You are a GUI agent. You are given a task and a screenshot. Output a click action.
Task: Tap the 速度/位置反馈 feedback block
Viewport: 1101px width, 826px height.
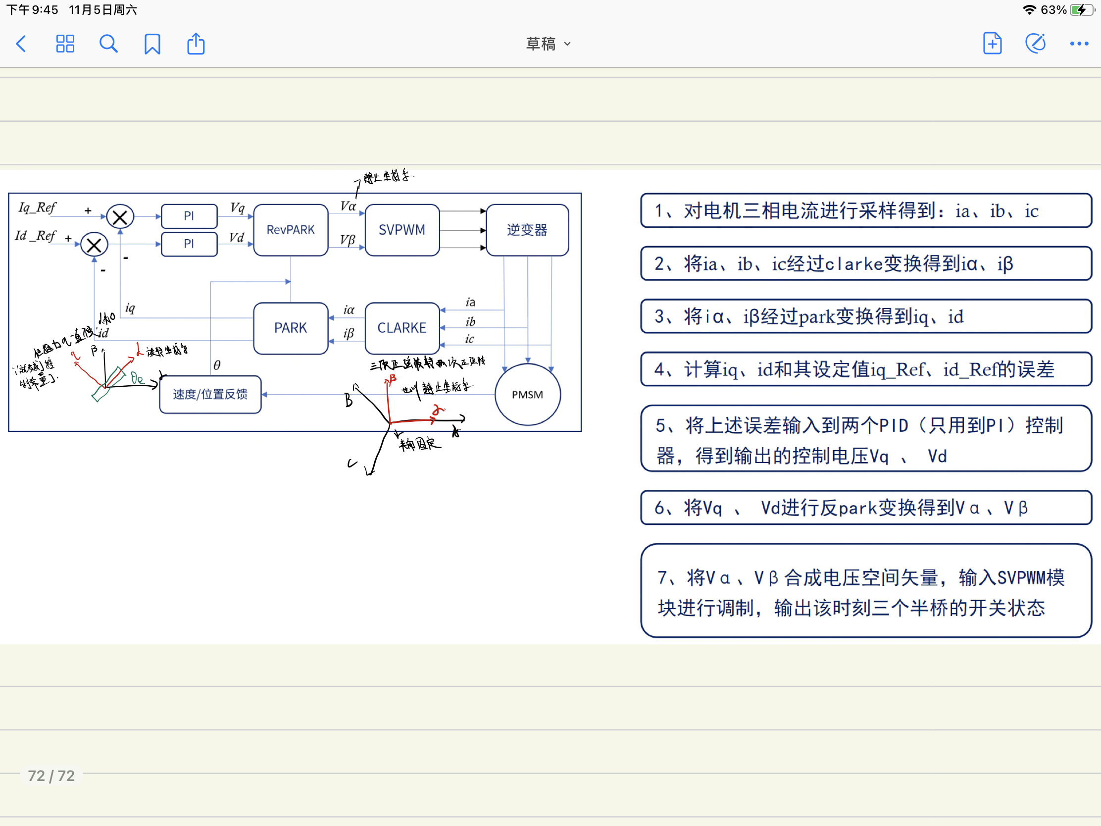(210, 394)
